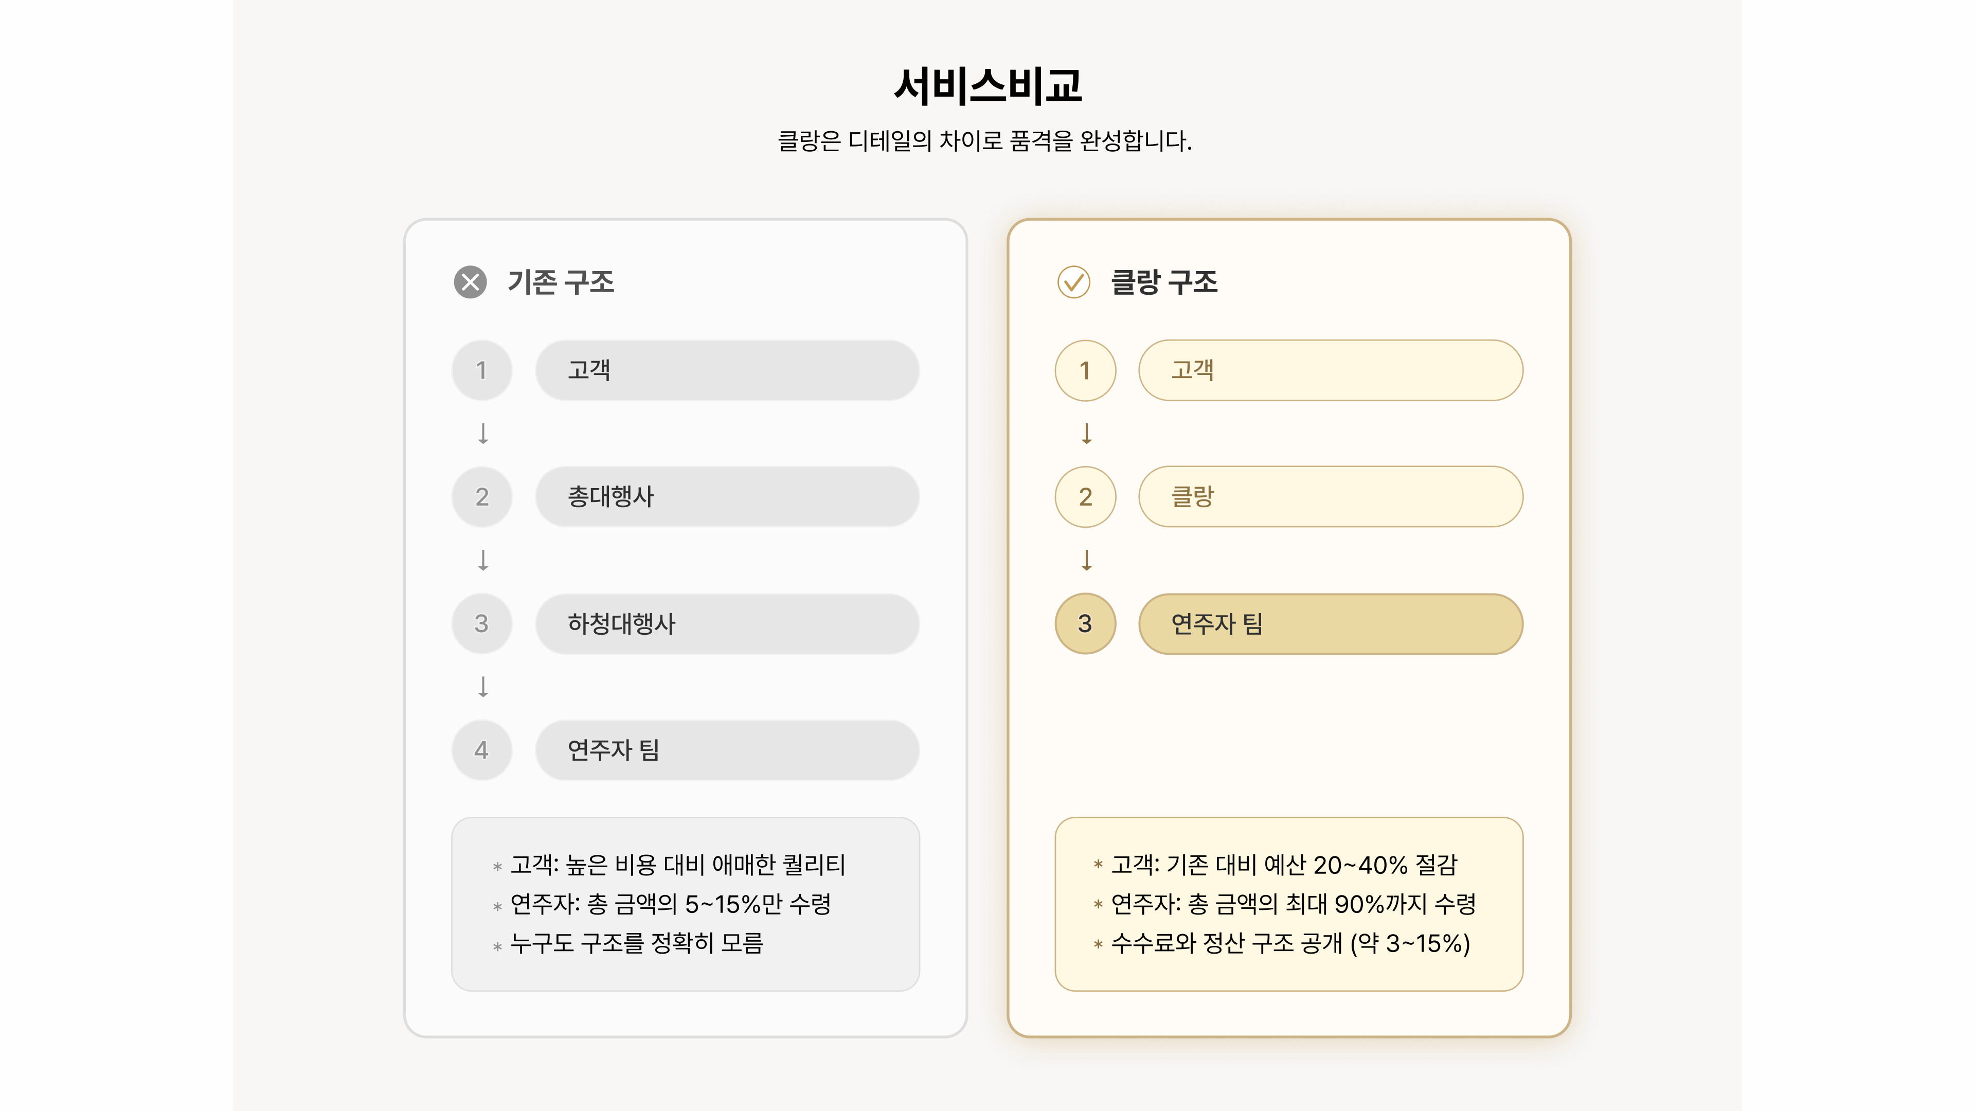
Task: Select step 4 circle in 기존 구조
Action: 481,750
